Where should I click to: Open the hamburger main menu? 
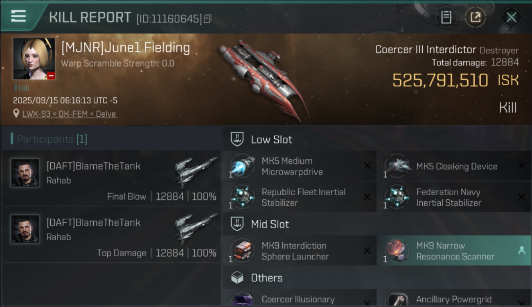click(x=18, y=16)
